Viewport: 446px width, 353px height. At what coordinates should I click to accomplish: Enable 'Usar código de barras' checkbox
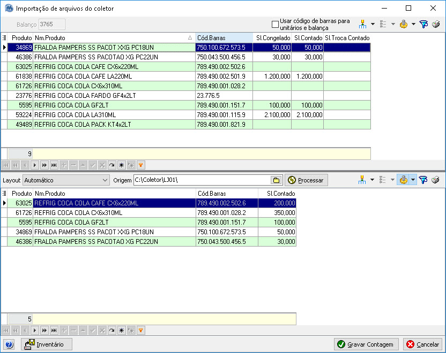(x=275, y=25)
